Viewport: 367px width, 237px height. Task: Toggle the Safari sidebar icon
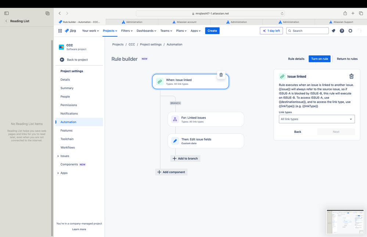pos(7,13)
